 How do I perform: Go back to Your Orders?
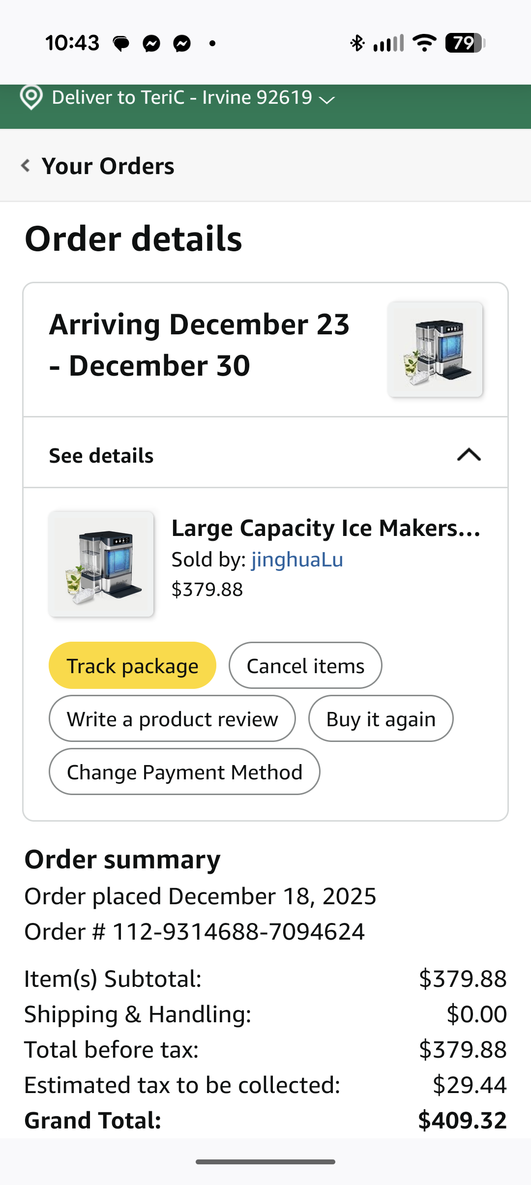(108, 166)
